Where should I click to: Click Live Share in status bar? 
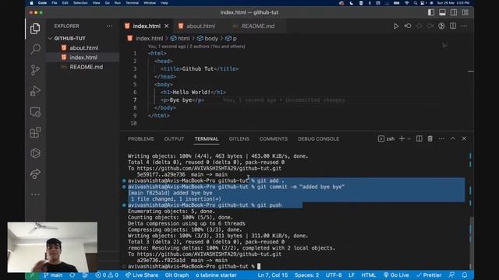[142, 275]
